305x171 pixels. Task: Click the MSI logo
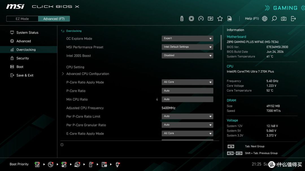pos(15,6)
